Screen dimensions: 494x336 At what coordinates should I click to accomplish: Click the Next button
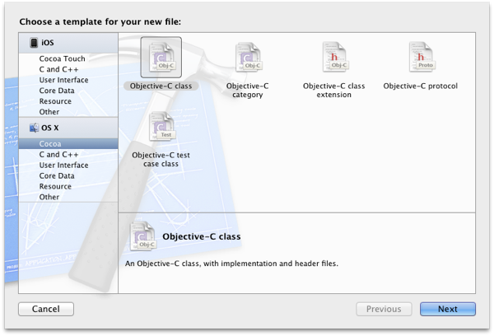point(448,309)
